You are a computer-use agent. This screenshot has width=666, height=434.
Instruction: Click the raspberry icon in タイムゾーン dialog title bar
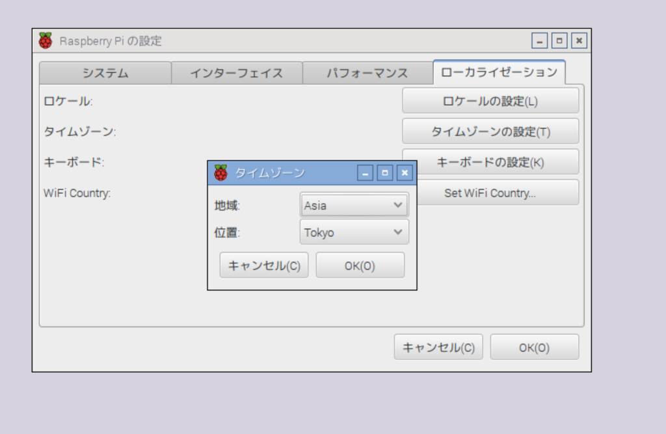tap(221, 172)
